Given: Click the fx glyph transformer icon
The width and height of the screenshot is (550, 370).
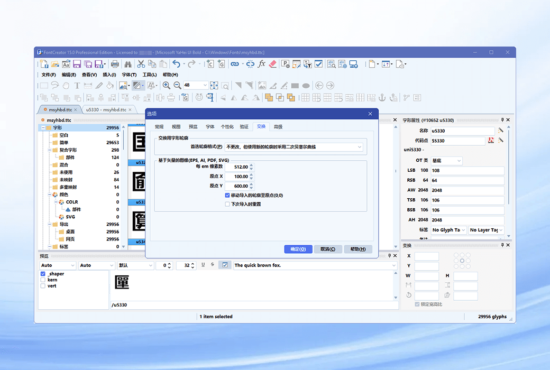Looking at the screenshot, I should click(261, 64).
